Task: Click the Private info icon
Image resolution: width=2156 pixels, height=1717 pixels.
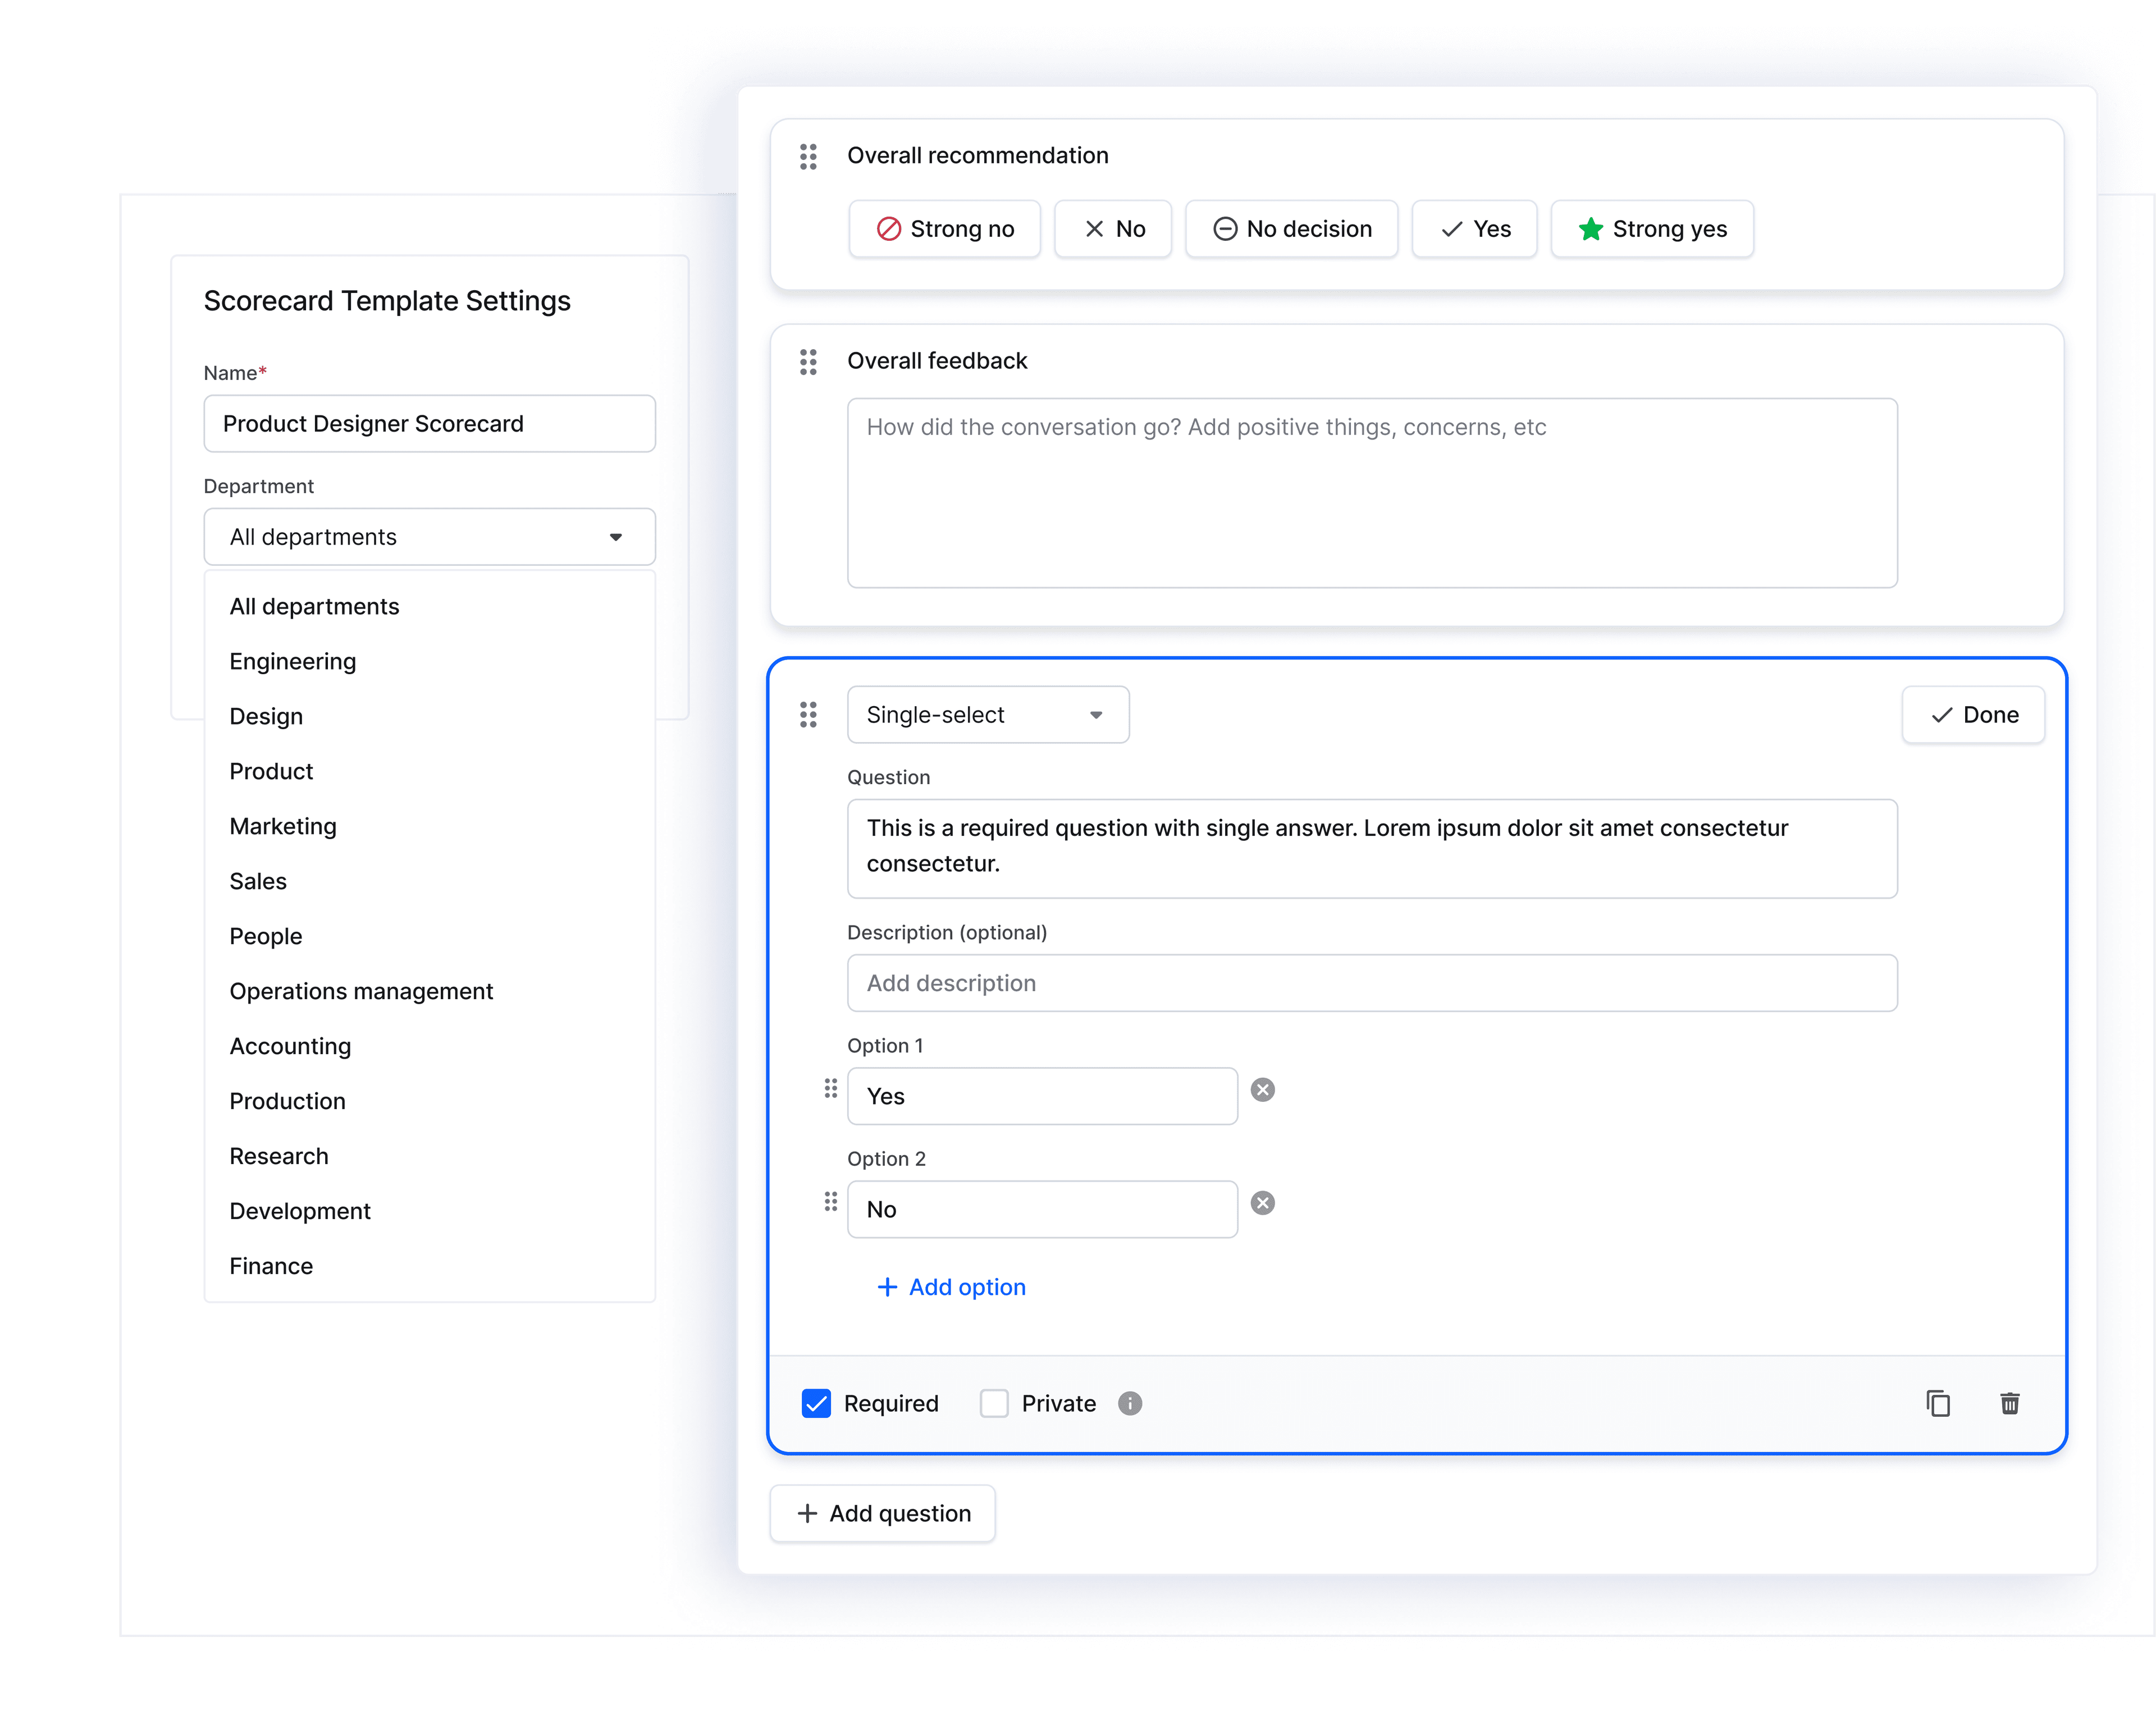Action: pyautogui.click(x=1130, y=1403)
